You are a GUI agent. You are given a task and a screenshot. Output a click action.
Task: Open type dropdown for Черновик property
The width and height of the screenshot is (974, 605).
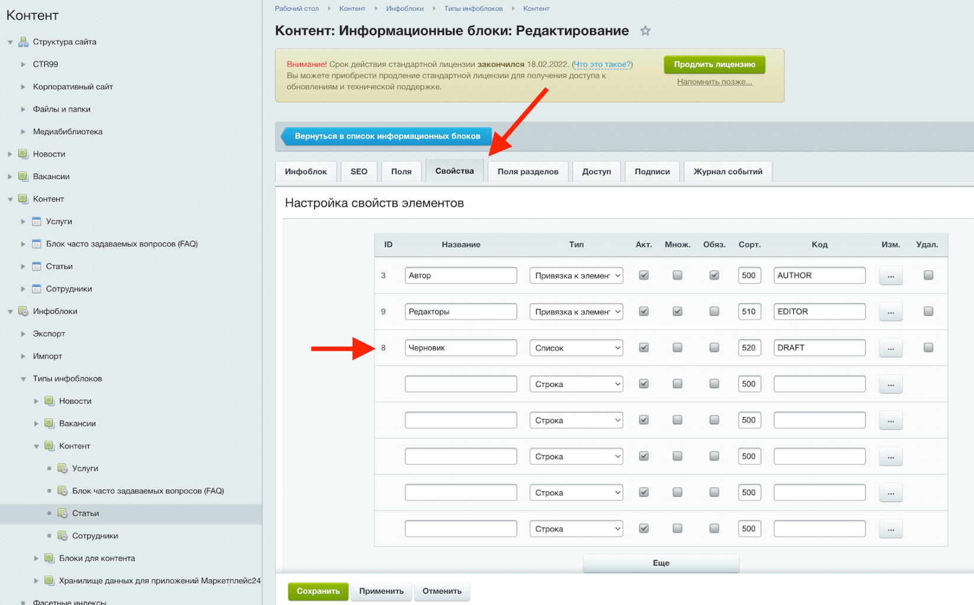point(576,348)
